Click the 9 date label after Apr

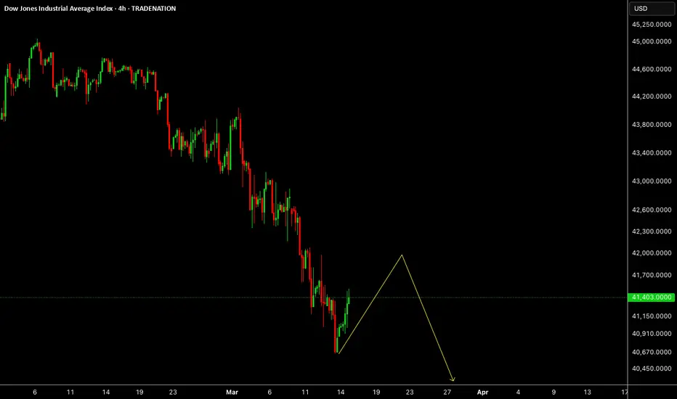coord(554,392)
